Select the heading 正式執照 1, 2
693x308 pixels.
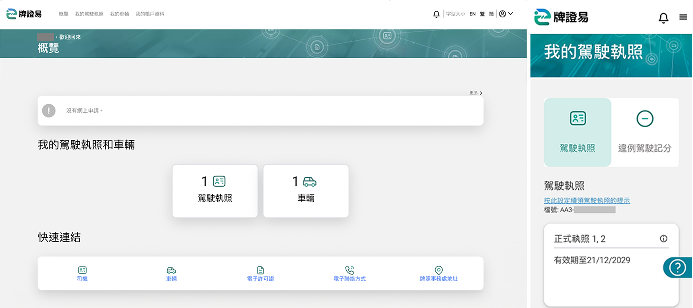(580, 239)
